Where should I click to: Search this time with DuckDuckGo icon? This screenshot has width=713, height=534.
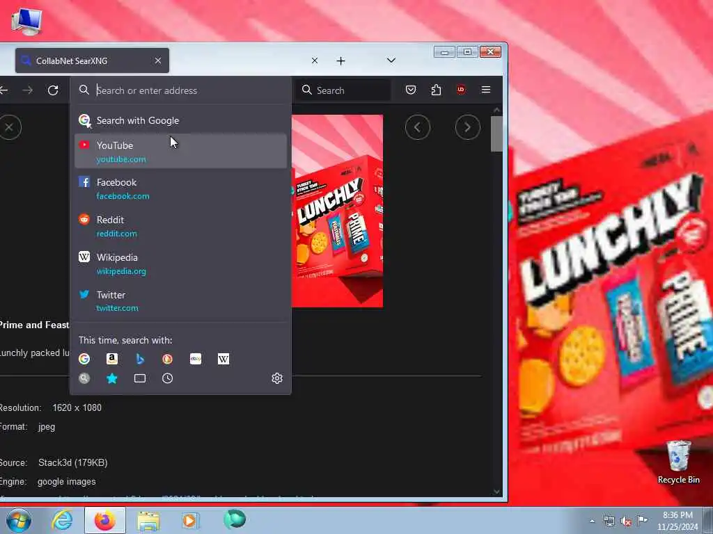tap(167, 359)
